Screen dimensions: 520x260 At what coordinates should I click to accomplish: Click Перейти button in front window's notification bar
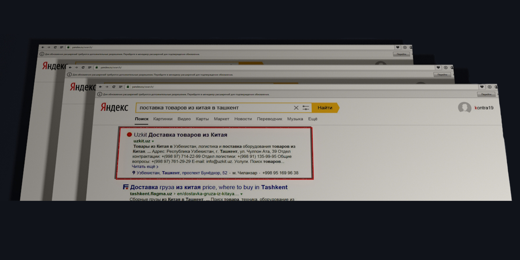486,94
